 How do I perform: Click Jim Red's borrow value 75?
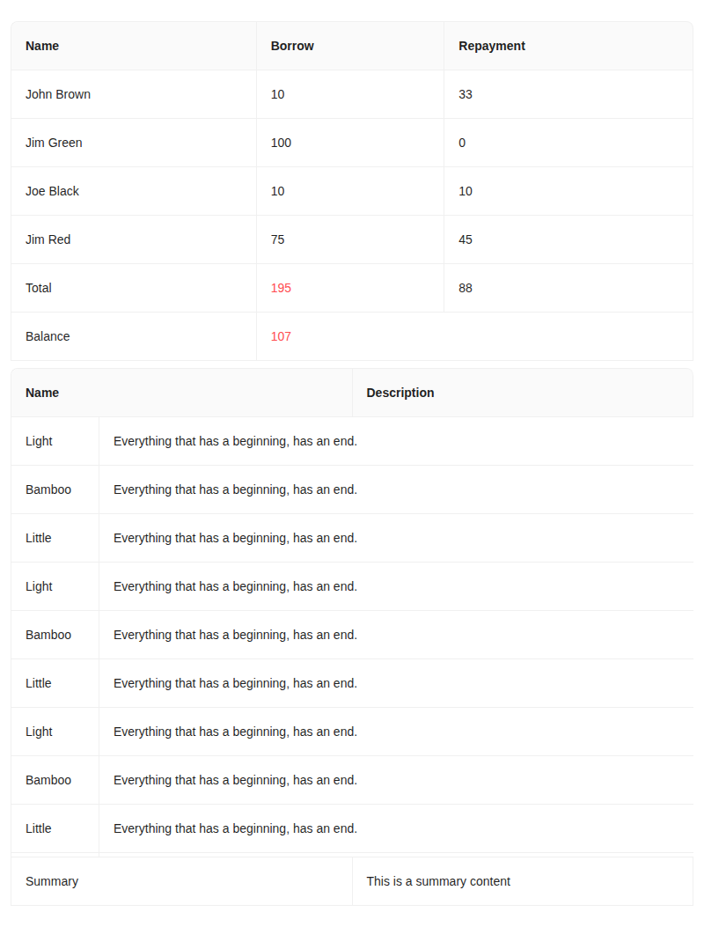click(277, 239)
